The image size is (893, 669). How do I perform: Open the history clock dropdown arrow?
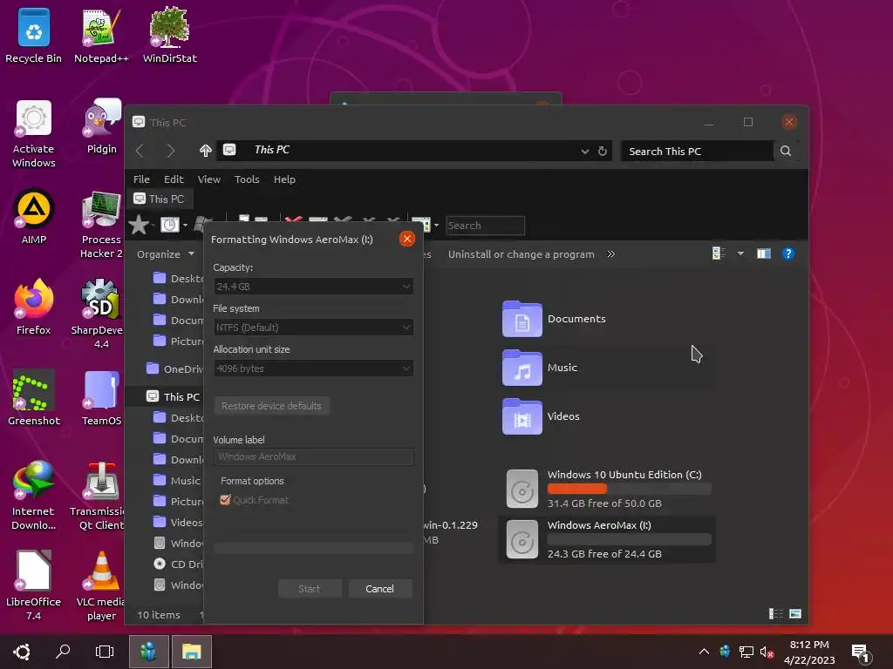tap(185, 226)
